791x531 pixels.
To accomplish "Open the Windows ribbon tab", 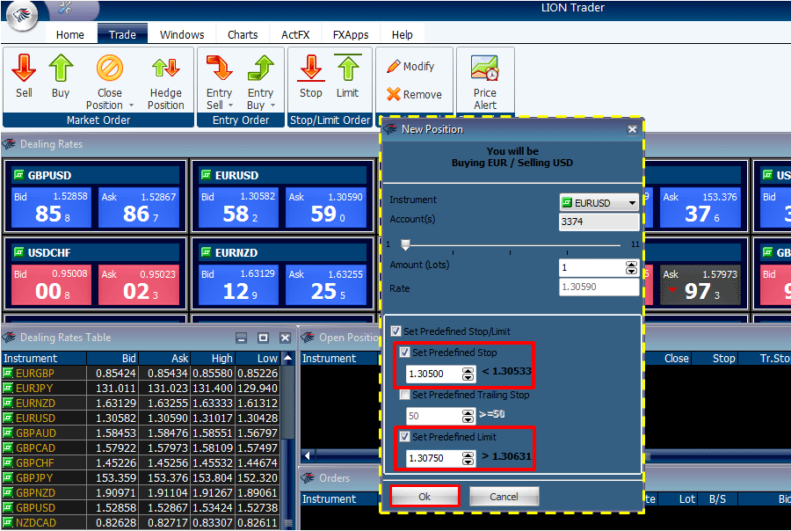I will 182,35.
